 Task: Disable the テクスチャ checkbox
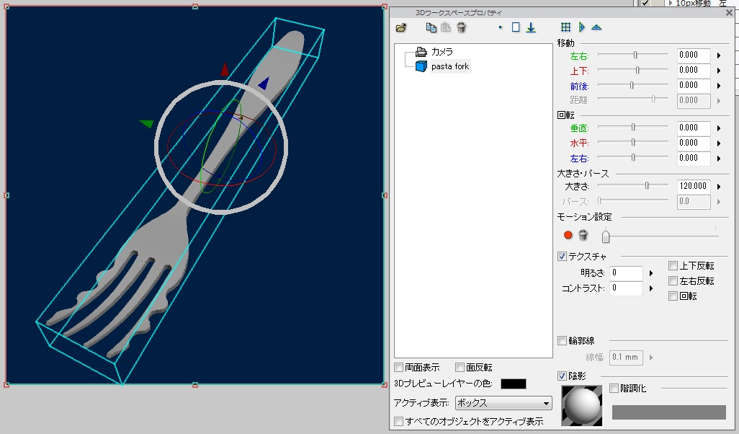pos(563,256)
